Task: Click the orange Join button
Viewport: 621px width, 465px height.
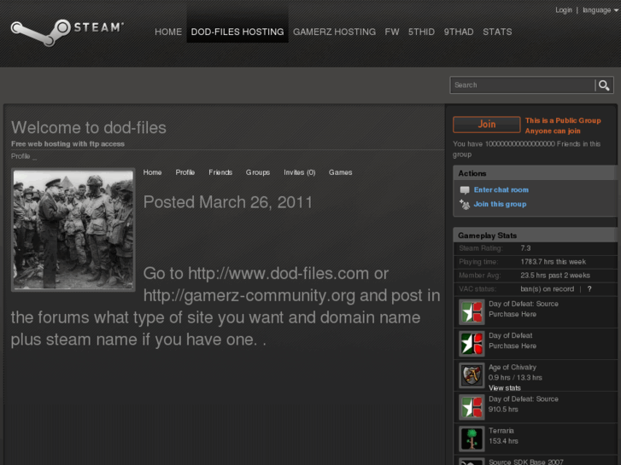Action: point(487,125)
